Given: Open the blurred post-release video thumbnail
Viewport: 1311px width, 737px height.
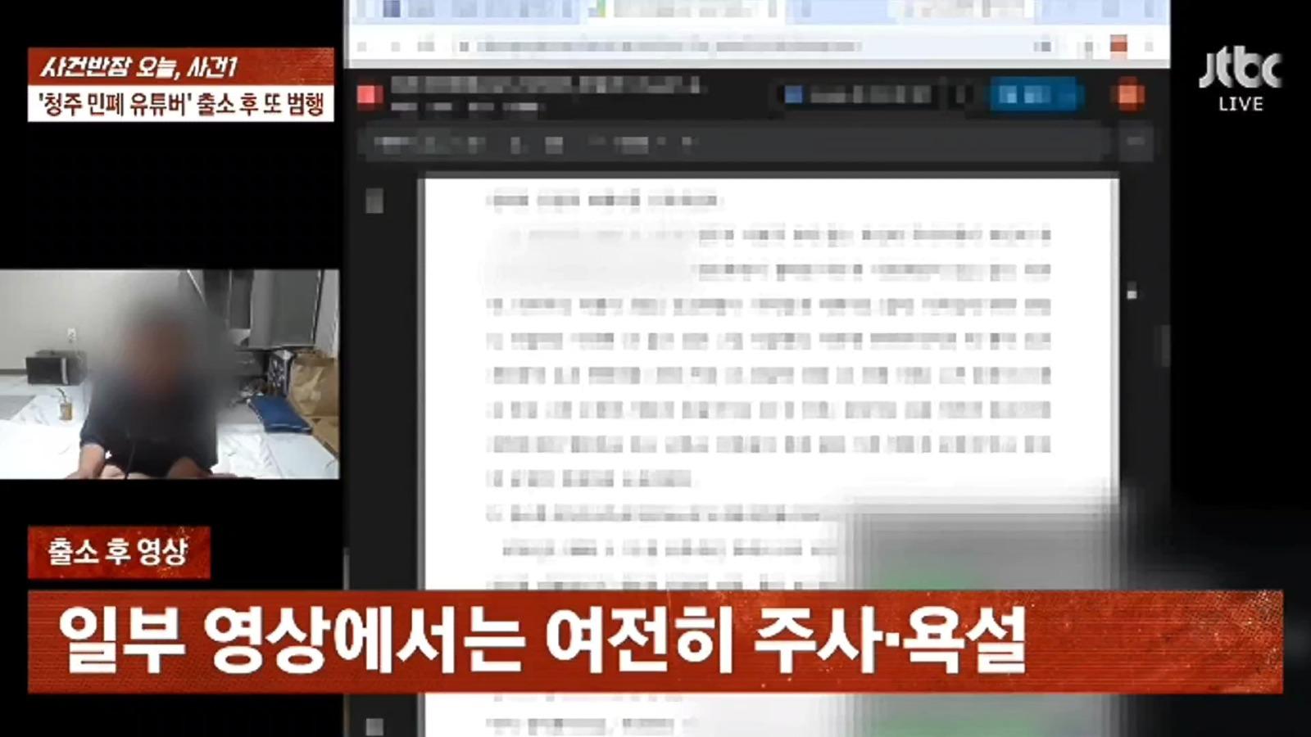Looking at the screenshot, I should (170, 374).
